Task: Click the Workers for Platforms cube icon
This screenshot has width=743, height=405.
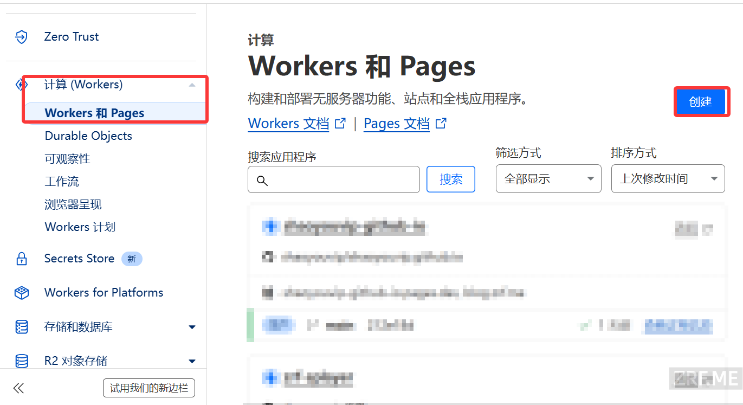Action: pyautogui.click(x=21, y=293)
